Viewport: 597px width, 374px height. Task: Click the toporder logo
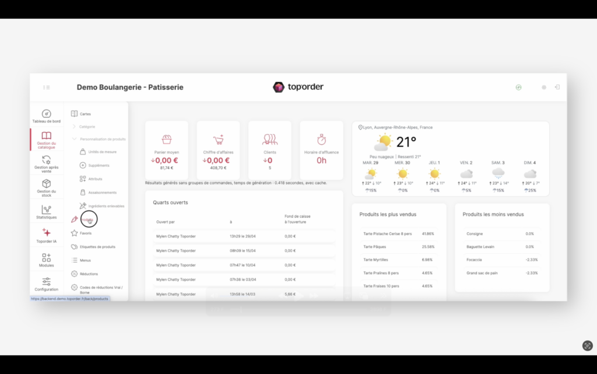click(x=298, y=87)
